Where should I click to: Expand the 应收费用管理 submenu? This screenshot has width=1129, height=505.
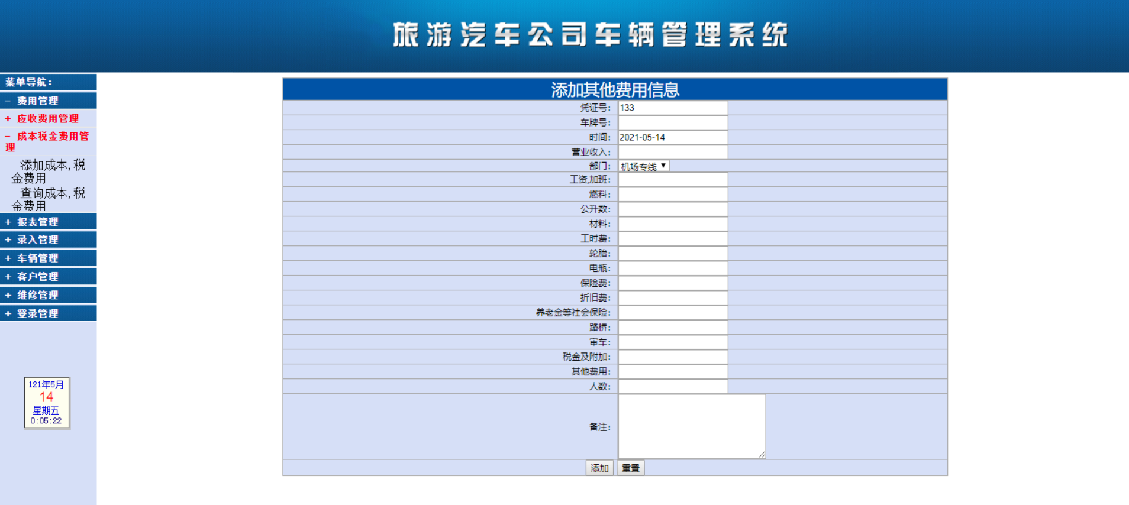[x=48, y=118]
